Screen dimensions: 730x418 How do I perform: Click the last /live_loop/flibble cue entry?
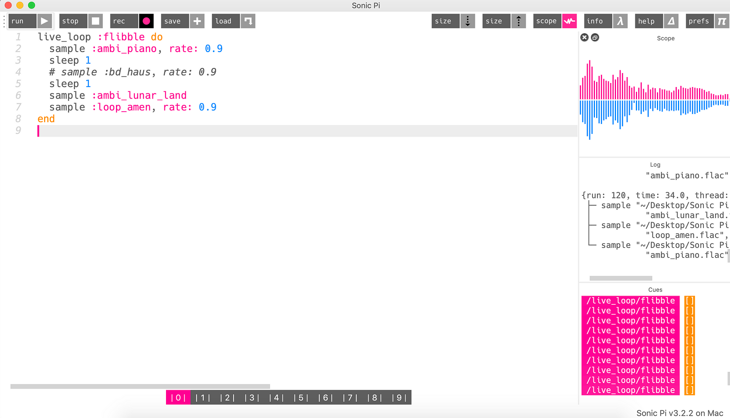pyautogui.click(x=631, y=390)
